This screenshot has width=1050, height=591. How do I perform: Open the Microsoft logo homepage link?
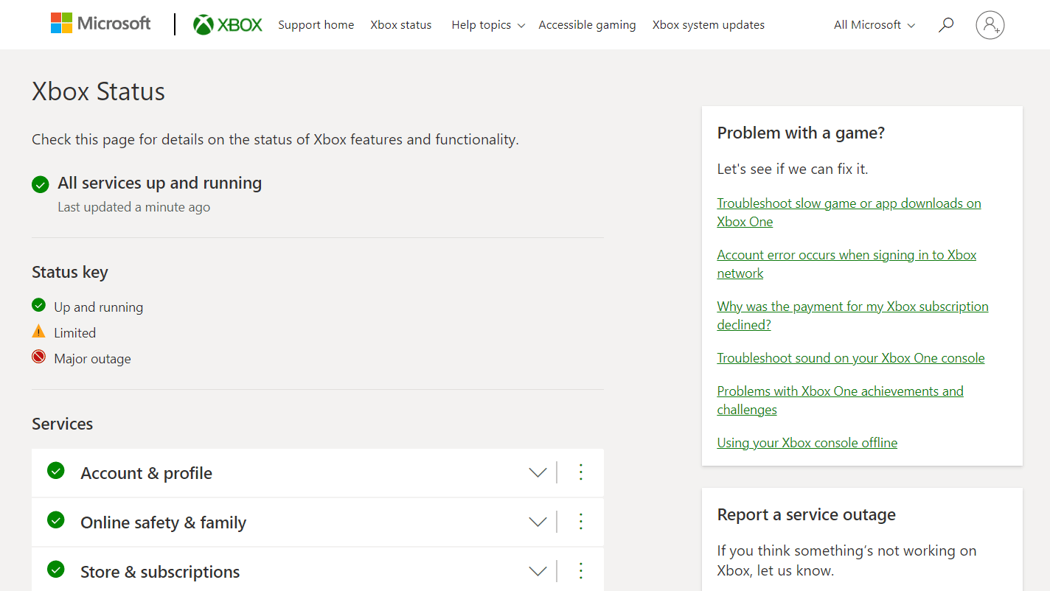(x=100, y=24)
